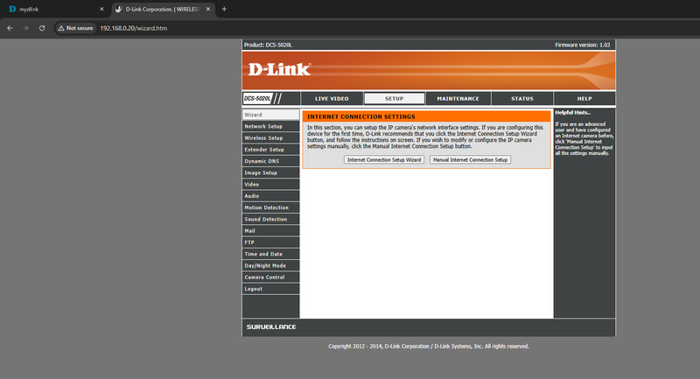The height and width of the screenshot is (379, 700).
Task: Switch to the mydlink browser tab
Action: 55,9
